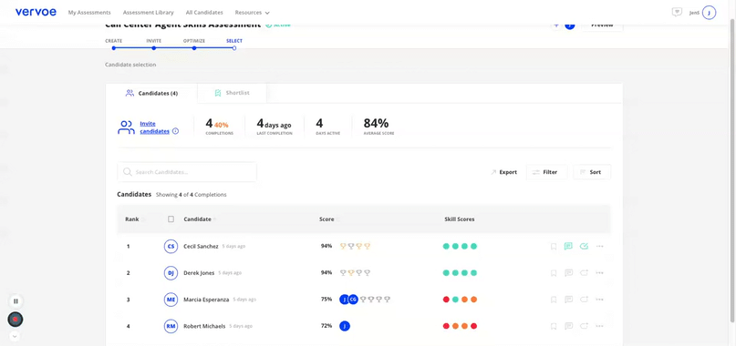Click the first red skill dot in Marcia's row
This screenshot has height=346, width=736.
(446, 300)
